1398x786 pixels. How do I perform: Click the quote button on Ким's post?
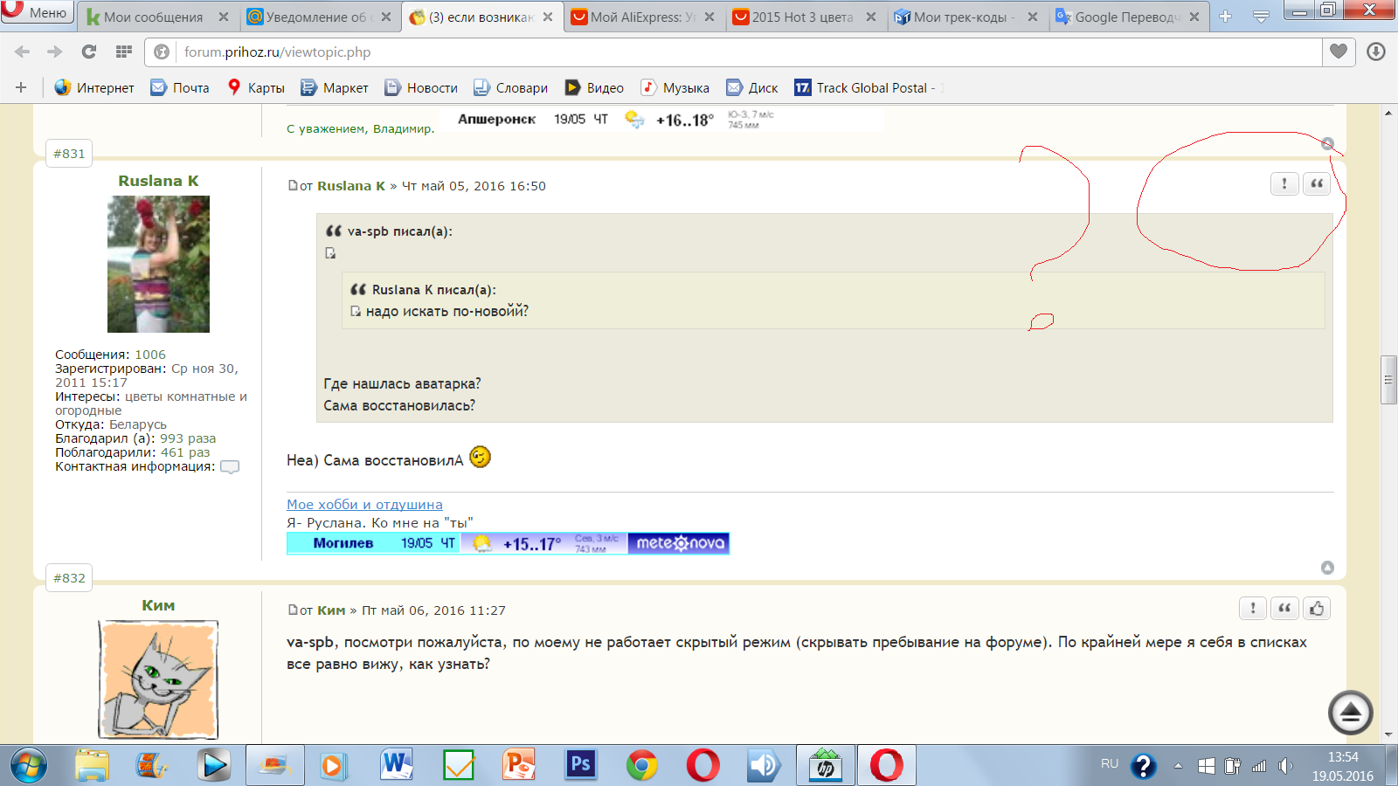[x=1284, y=609]
